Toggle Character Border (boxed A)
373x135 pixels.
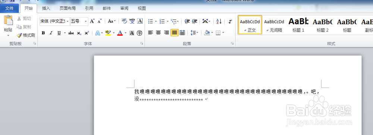[140, 21]
